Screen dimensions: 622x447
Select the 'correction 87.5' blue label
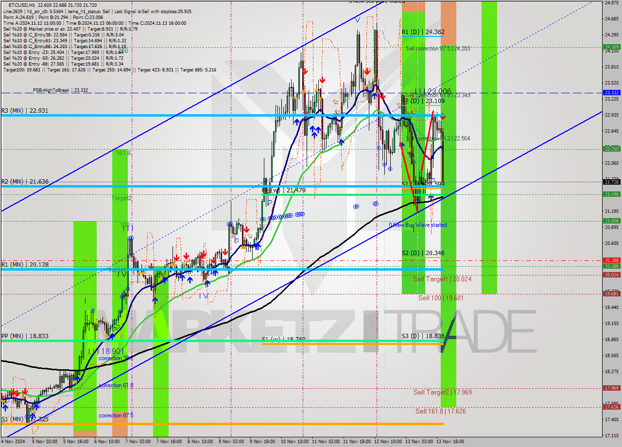pyautogui.click(x=116, y=415)
